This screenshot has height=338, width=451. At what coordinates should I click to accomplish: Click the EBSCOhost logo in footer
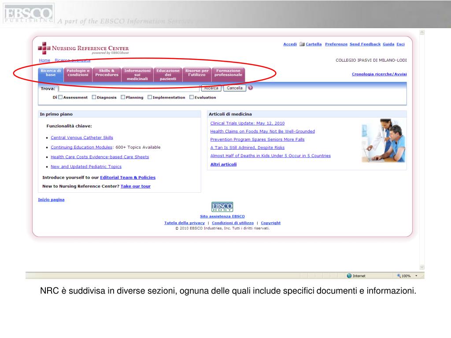point(222,207)
